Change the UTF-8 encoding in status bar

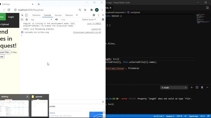click(x=179, y=116)
